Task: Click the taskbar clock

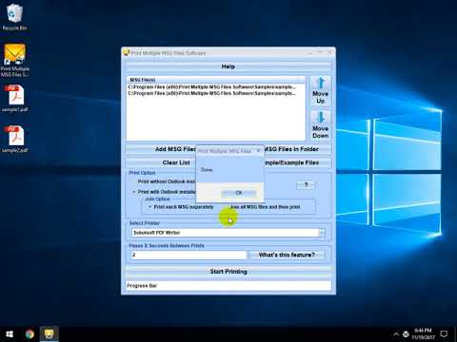Action: (x=423, y=334)
